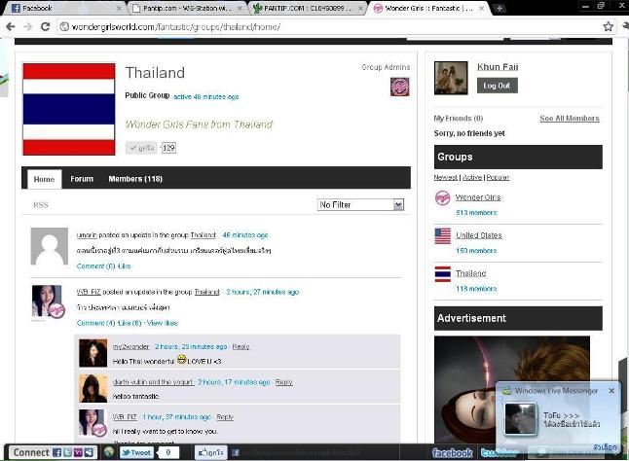Open the Thailand group link in sidebar
Image resolution: width=629 pixels, height=461 pixels.
click(x=470, y=273)
